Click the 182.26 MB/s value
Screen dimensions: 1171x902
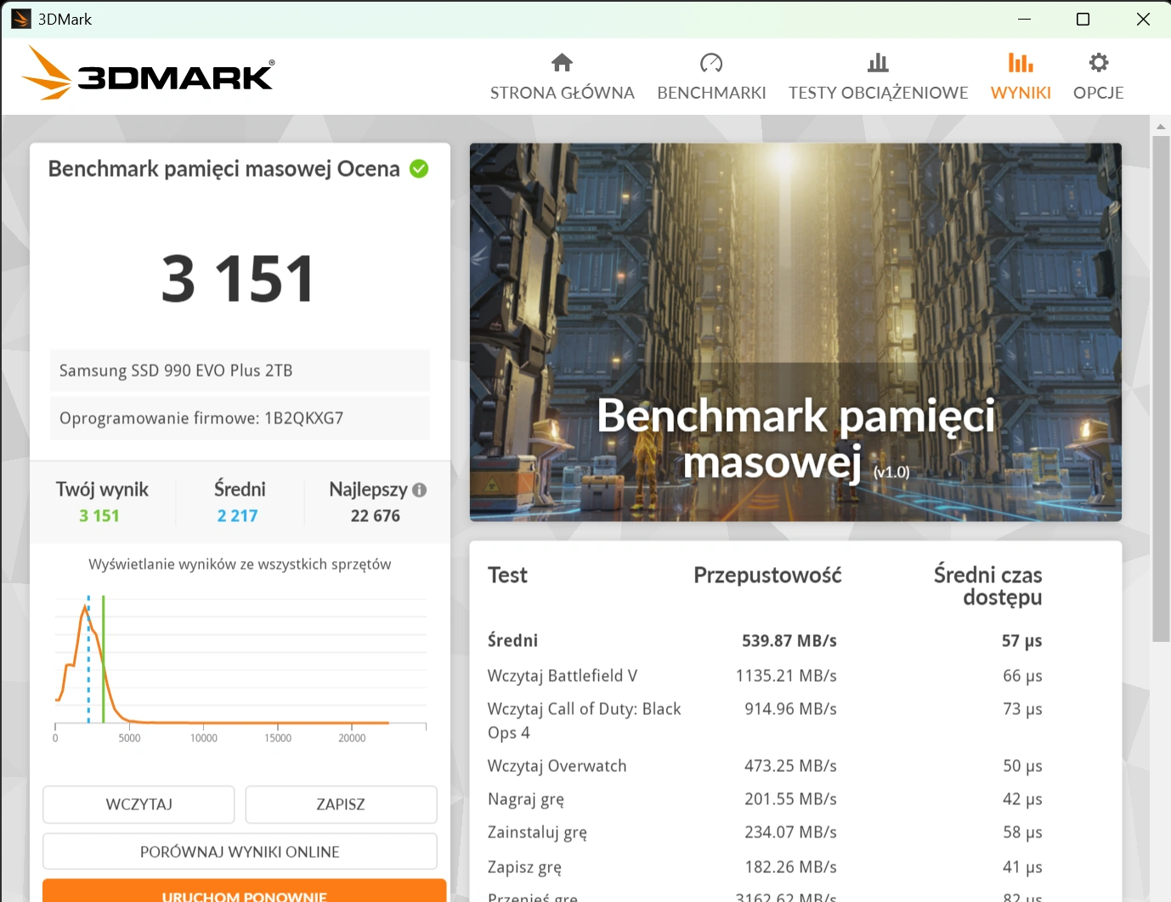click(791, 867)
